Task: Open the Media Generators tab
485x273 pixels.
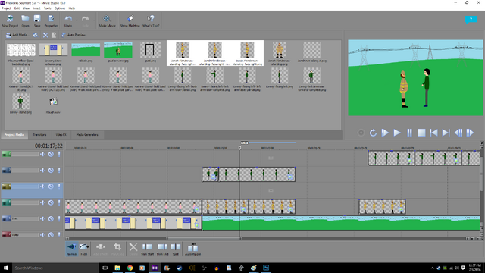Action: tap(87, 135)
